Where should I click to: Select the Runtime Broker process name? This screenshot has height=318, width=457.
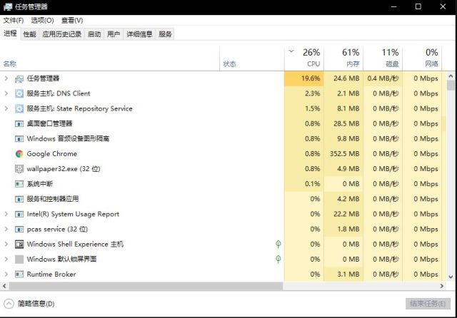pyautogui.click(x=51, y=274)
